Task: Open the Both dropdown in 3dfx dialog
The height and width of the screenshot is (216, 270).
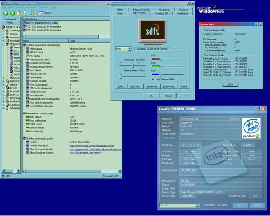Action: 129,49
